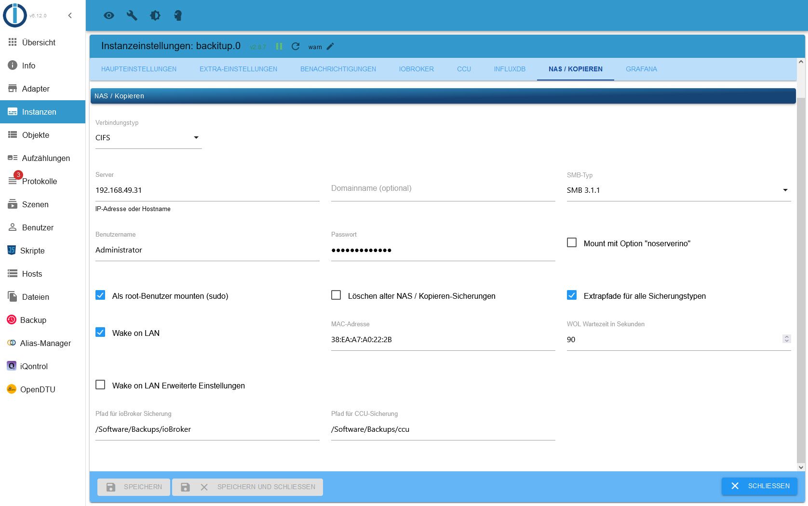Click the MAC-Adresse field
The width and height of the screenshot is (808, 506).
click(x=443, y=340)
